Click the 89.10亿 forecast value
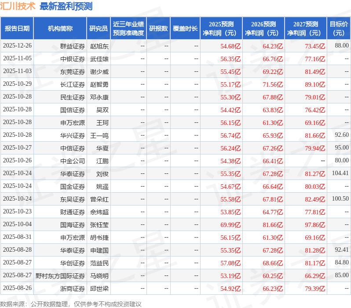This screenshot has height=308, width=351. click(315, 84)
